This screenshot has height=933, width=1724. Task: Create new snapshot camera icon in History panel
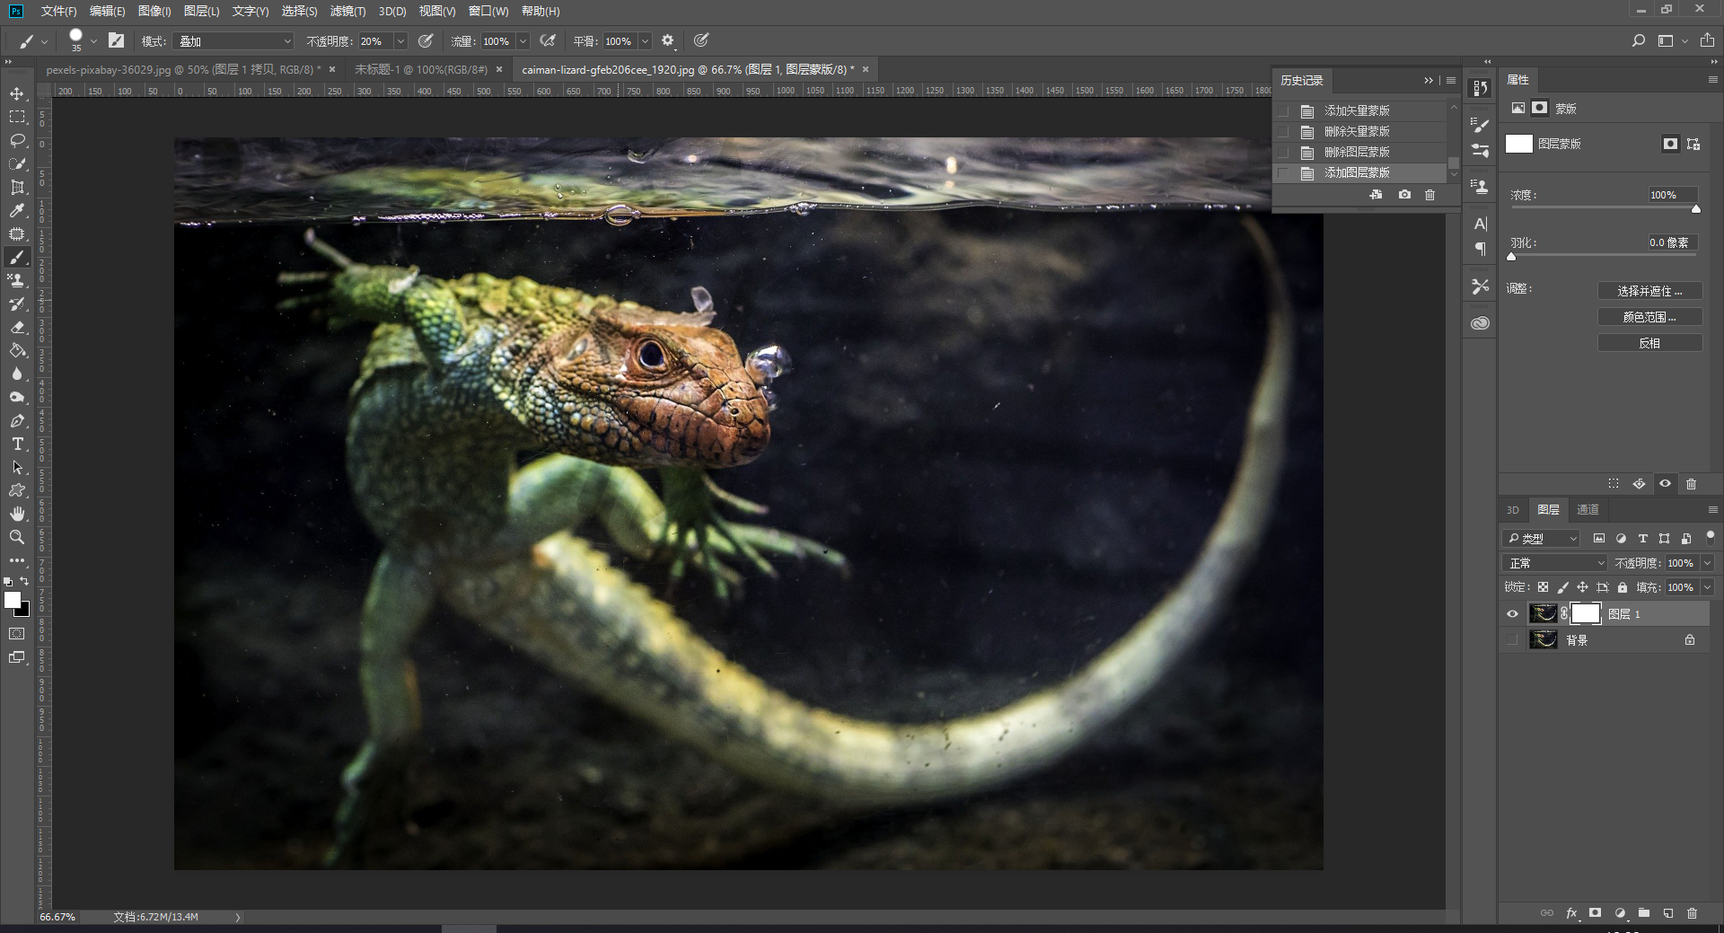point(1404,195)
